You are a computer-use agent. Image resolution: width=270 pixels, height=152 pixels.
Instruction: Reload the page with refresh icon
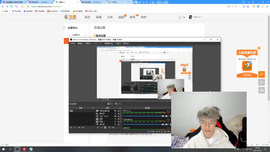click(12, 6)
